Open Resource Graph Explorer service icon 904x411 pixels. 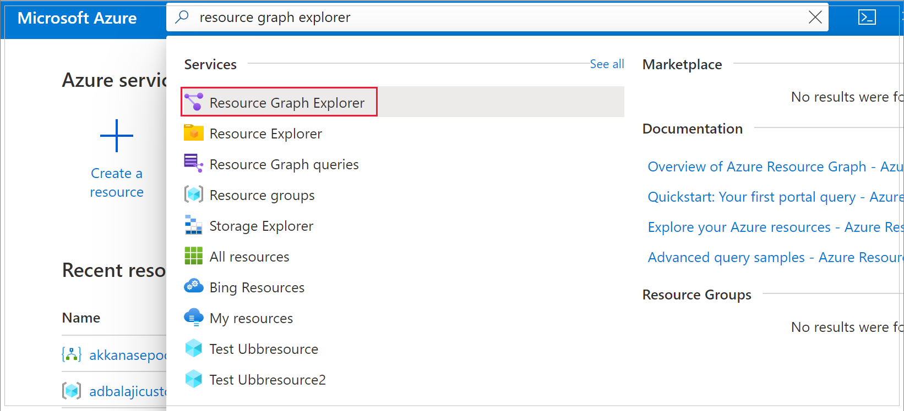point(193,102)
